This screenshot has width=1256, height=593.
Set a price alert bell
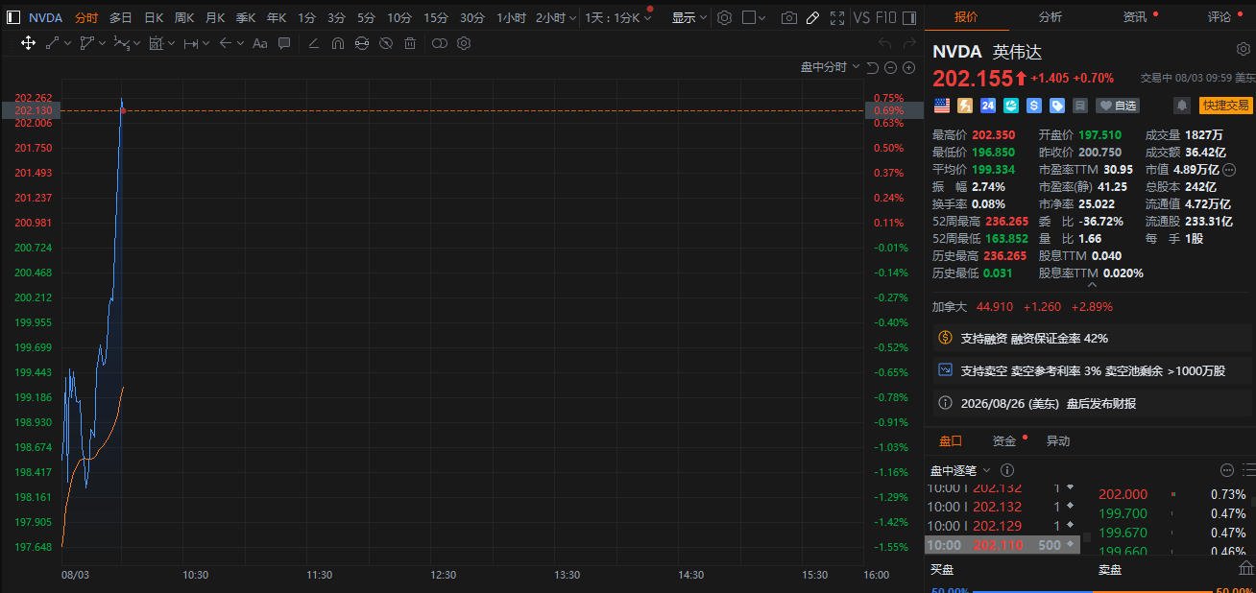(1182, 106)
